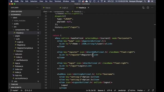The width and height of the screenshot is (164, 92).
Task: Click the eye icon in status bar
Action: tap(22, 90)
